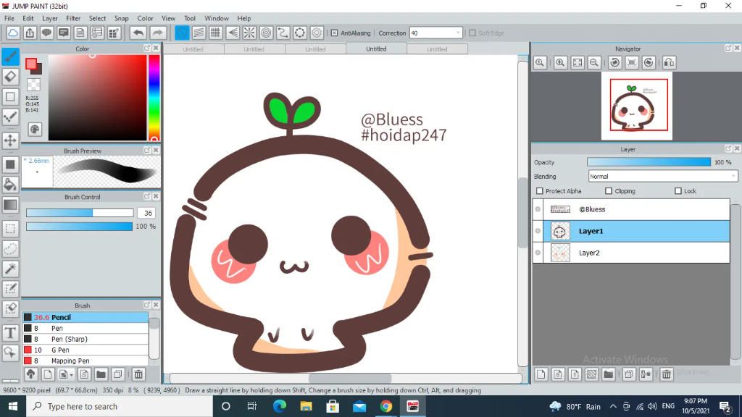742x417 pixels.
Task: Choose the Magic Wand tool
Action: tap(10, 269)
